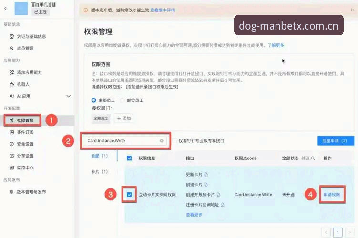Image resolution: width=358 pixels, height=238 pixels.
Task: Go to the next results page
Action: click(x=349, y=232)
